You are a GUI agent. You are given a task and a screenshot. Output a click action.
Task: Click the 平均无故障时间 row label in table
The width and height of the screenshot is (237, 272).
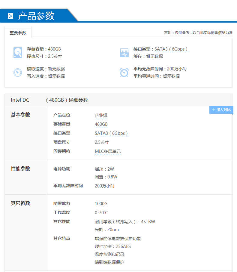coord(68,186)
